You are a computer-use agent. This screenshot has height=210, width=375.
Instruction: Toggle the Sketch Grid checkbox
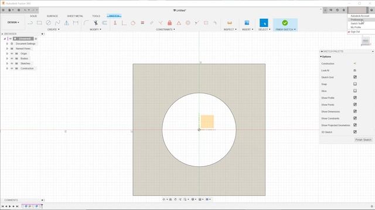[x=355, y=77]
